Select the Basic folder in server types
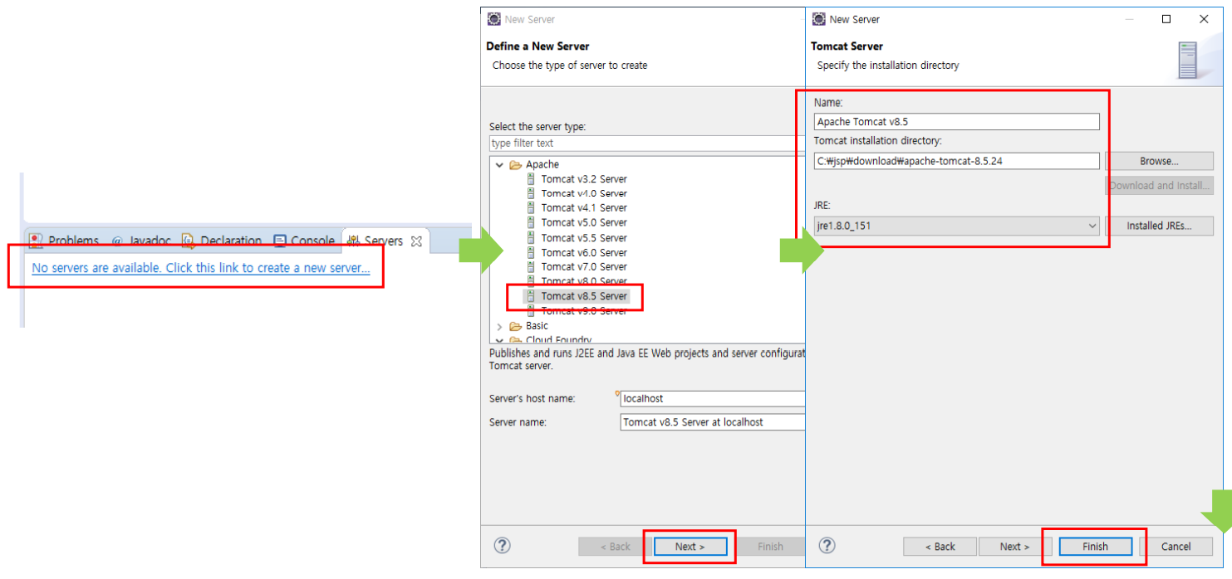 point(529,326)
